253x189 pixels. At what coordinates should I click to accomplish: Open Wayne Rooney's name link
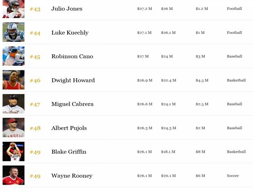[x=72, y=176]
